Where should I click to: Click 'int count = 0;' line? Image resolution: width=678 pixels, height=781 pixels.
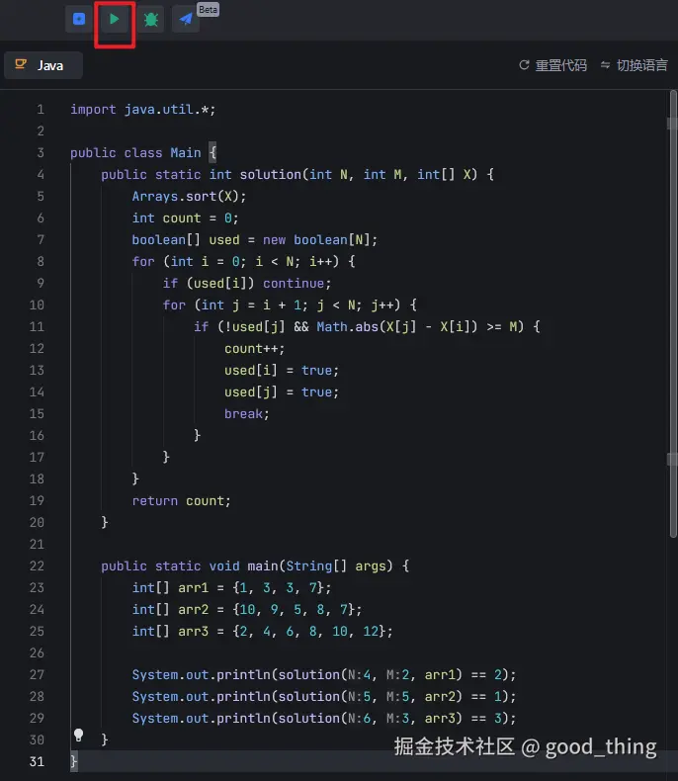coord(185,218)
